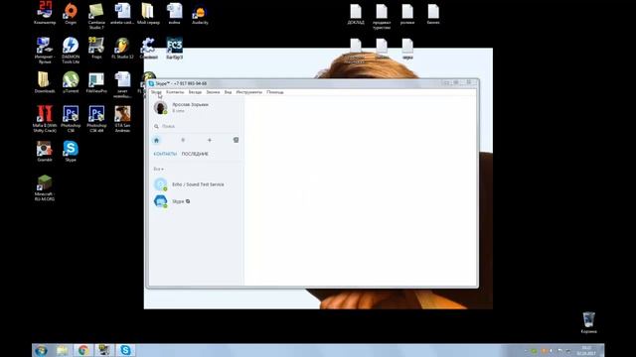Open the FarCry3 FC3 shortcut

click(175, 48)
